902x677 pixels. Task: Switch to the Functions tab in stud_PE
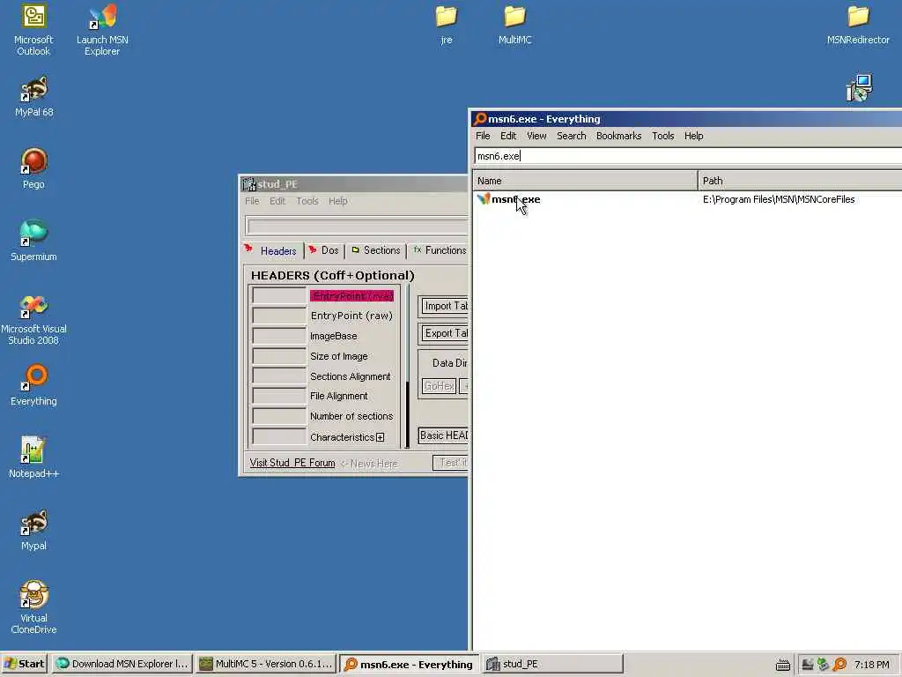[x=440, y=250]
